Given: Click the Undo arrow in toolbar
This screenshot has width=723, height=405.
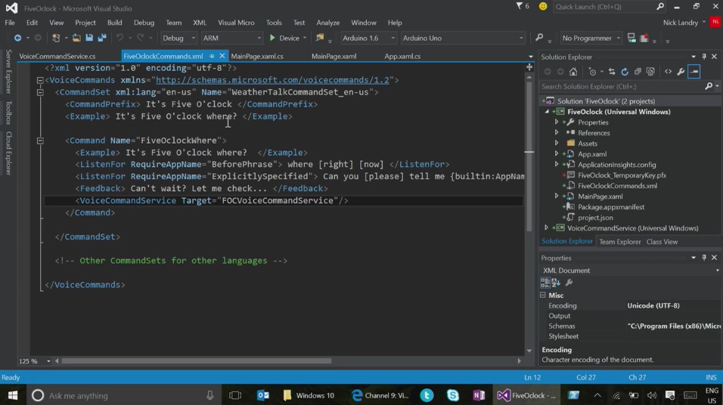Looking at the screenshot, I should [x=120, y=39].
